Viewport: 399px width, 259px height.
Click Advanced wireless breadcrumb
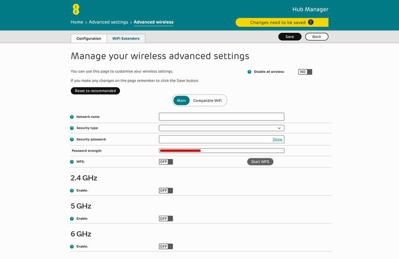[154, 22]
